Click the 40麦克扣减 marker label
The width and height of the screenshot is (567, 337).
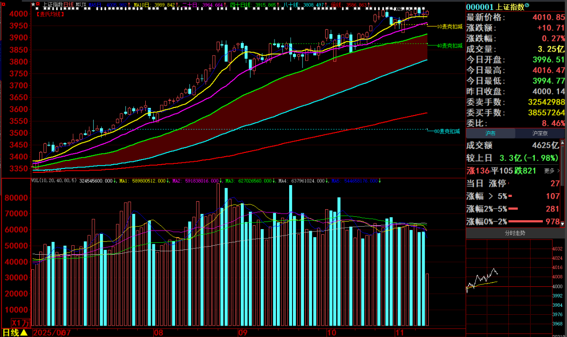click(449, 46)
